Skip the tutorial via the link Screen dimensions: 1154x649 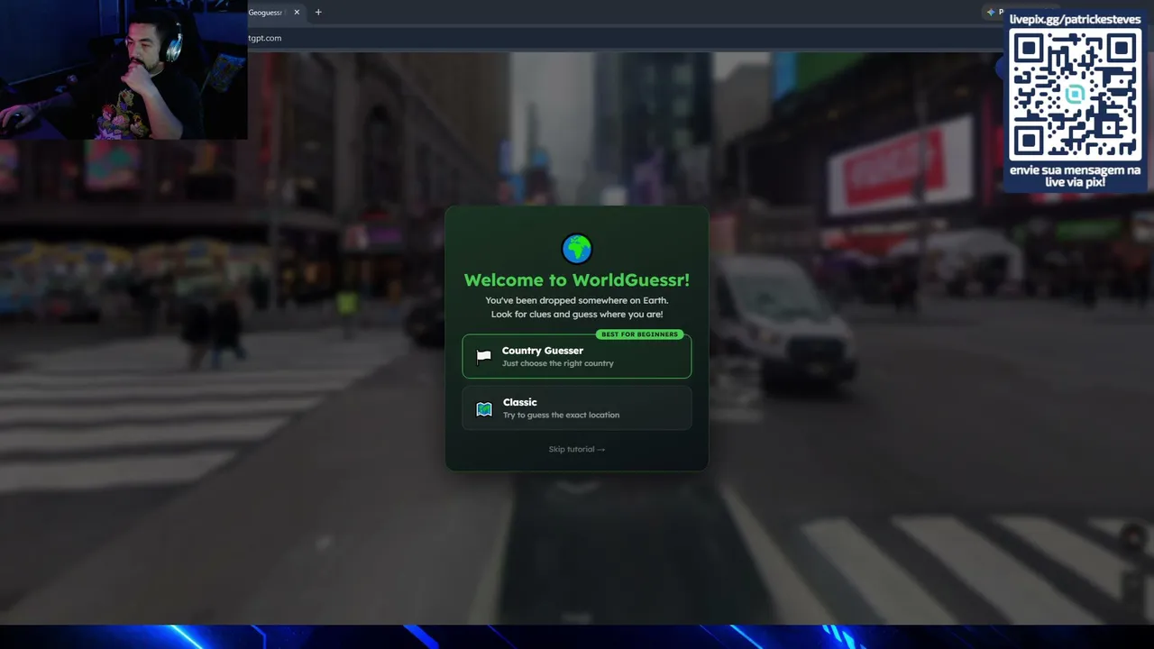point(577,449)
